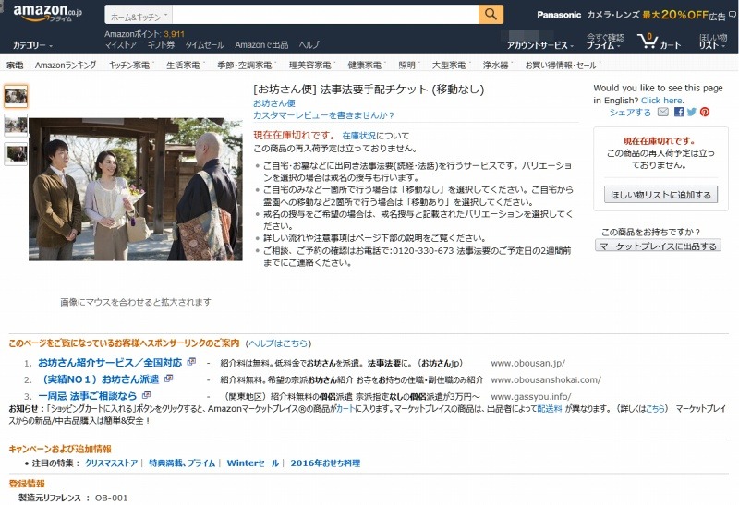739x505 pixels.
Task: Open the 照明 submenu
Action: coord(408,65)
